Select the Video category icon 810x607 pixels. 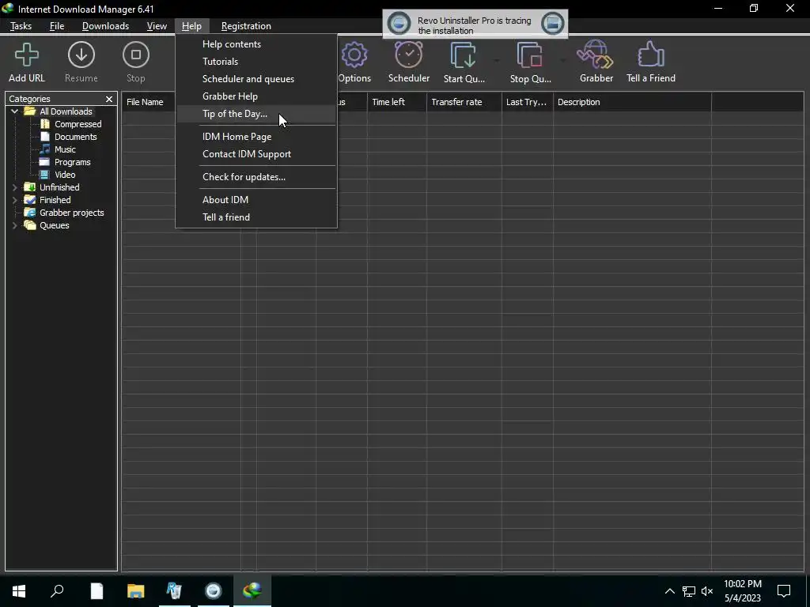pos(45,175)
